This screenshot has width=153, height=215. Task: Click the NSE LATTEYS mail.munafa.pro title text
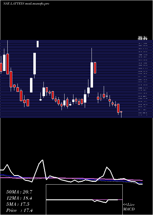(26, 4)
